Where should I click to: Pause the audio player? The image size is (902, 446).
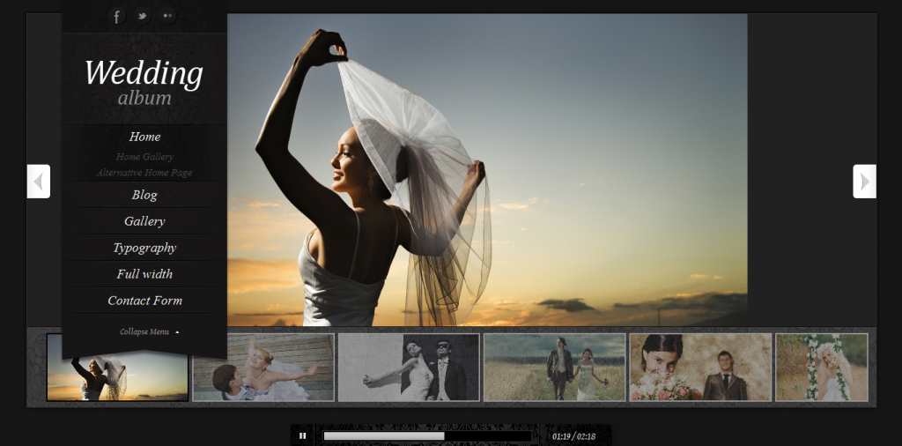coord(302,435)
